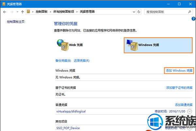Viewport: 196px width, 131px height.
Task: Click 备份凭据(B) link
Action: tap(63, 61)
